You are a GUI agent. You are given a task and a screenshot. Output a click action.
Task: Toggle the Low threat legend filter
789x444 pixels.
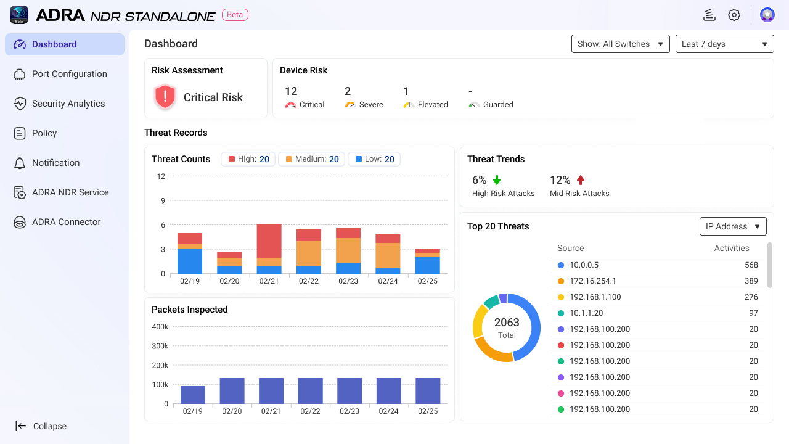click(374, 159)
